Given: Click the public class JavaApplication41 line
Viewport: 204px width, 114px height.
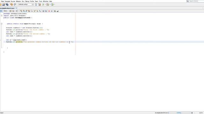Looking at the screenshot, I should coord(18,18).
